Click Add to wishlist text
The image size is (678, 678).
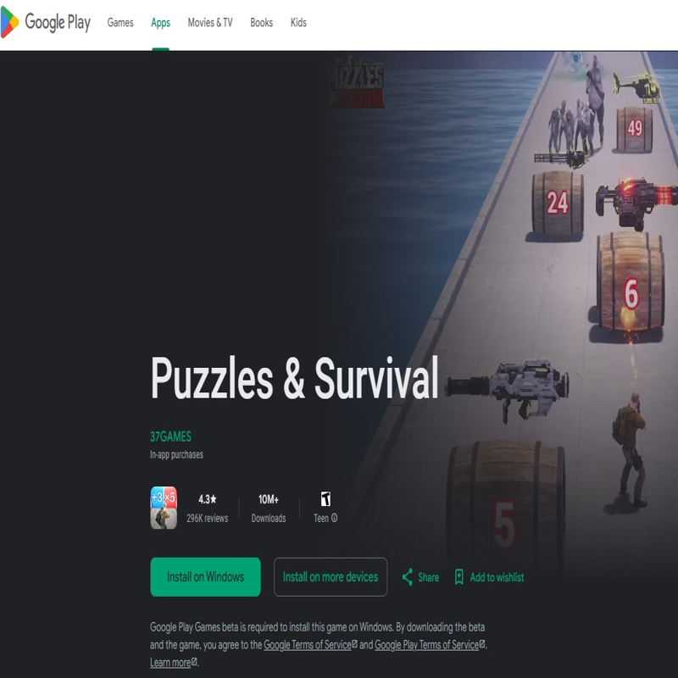[497, 577]
